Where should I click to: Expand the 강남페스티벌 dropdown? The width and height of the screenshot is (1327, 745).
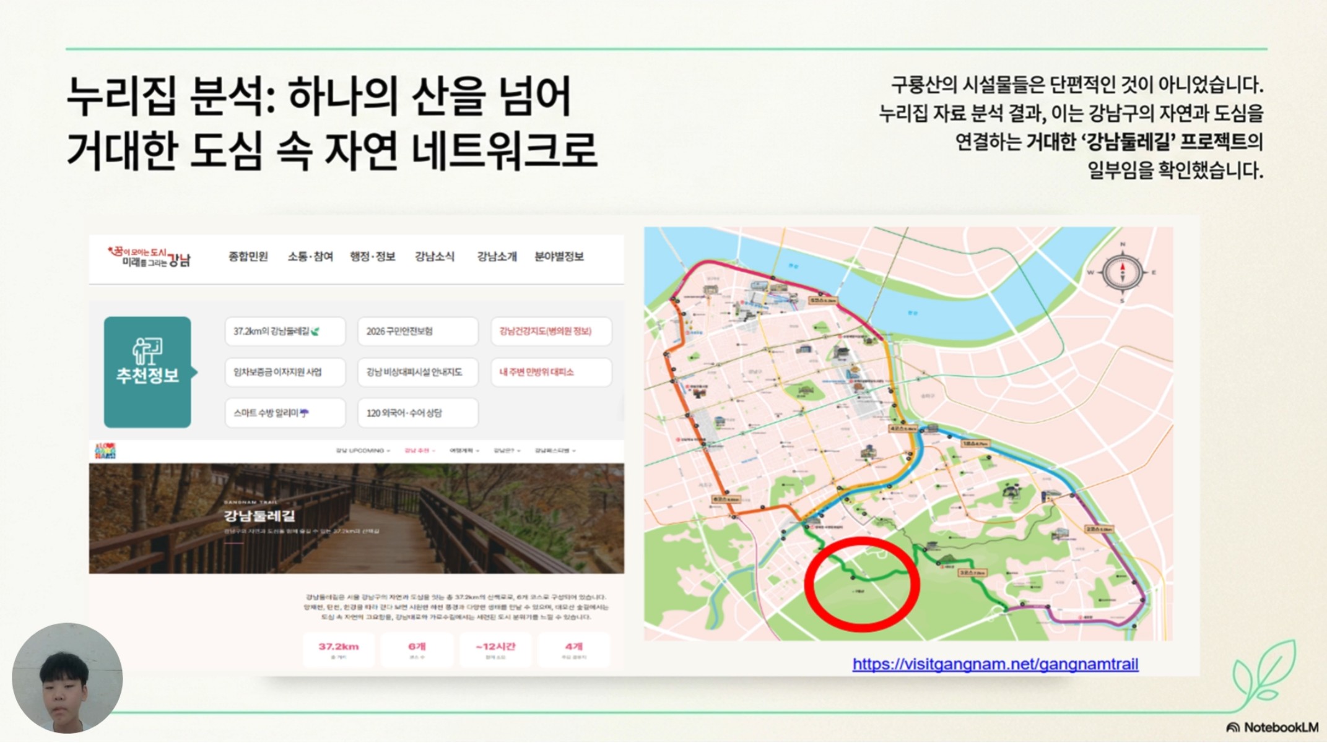tap(555, 450)
